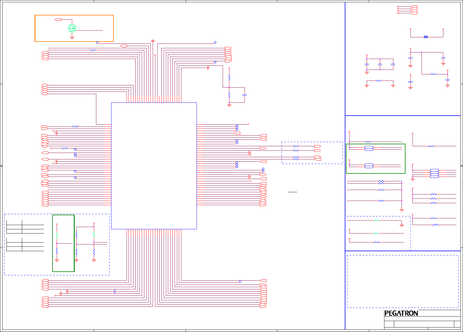Click the empty dashed notes box above the title block
This screenshot has width=463, height=332.
pos(403,281)
